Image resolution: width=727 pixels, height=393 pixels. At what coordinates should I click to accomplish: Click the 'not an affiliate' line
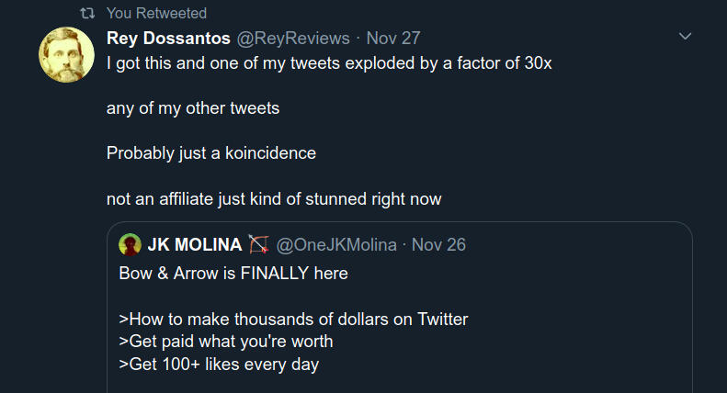(274, 198)
